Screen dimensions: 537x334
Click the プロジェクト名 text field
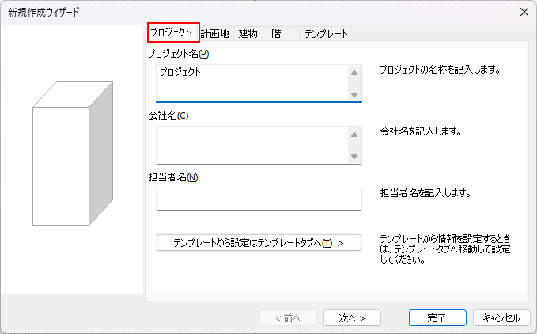(251, 83)
